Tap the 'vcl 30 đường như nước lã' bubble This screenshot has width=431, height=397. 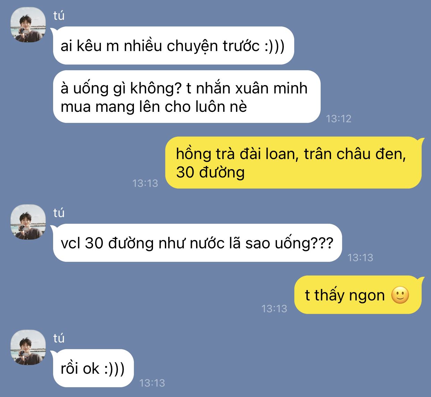point(197,243)
